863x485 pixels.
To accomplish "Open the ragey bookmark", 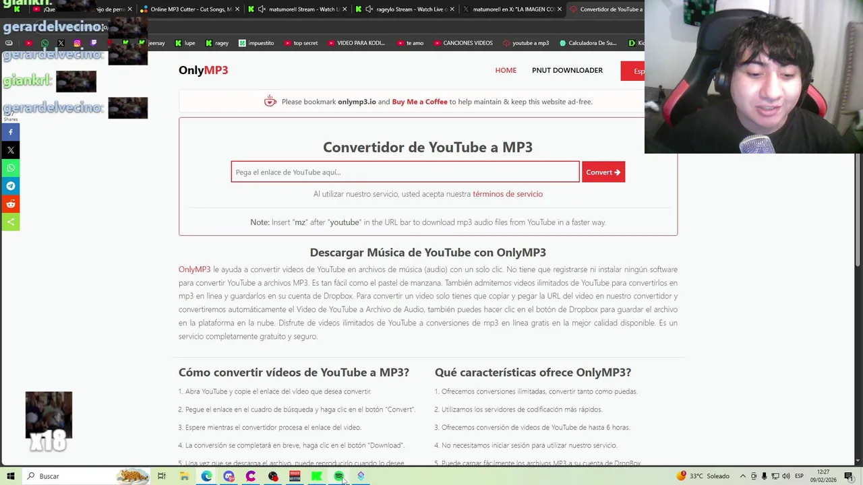I will [x=216, y=43].
